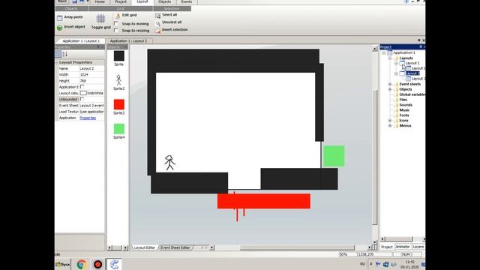Collapse the Layout 1 tree node
Image resolution: width=480 pixels, height=270 pixels.
(x=396, y=63)
